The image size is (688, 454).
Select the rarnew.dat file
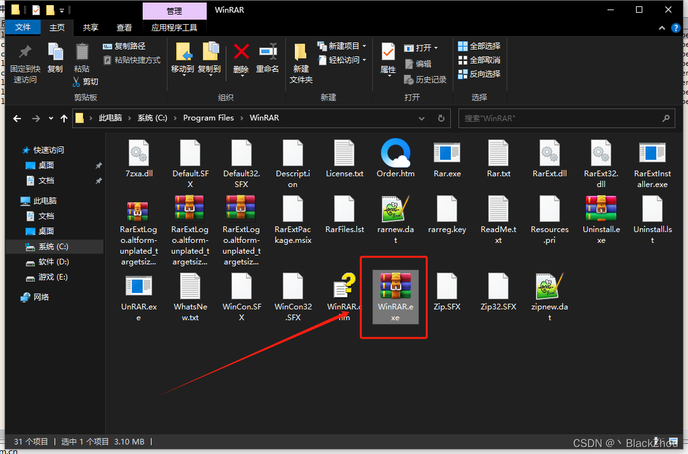[x=395, y=220]
